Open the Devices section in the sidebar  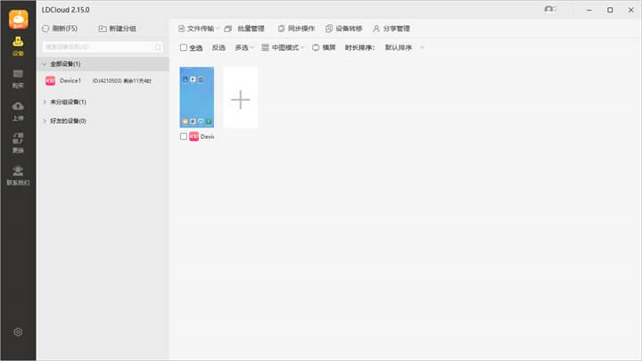tap(18, 45)
